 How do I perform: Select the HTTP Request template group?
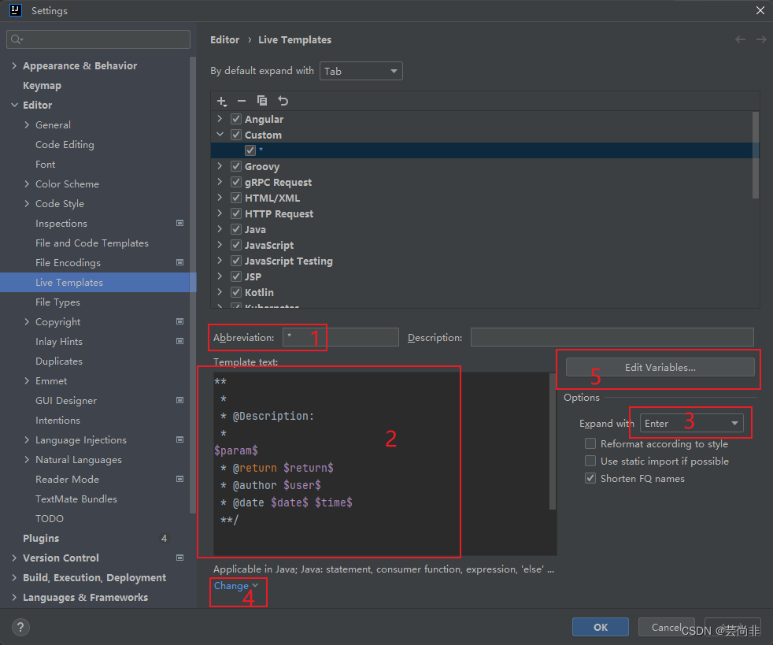click(x=279, y=213)
